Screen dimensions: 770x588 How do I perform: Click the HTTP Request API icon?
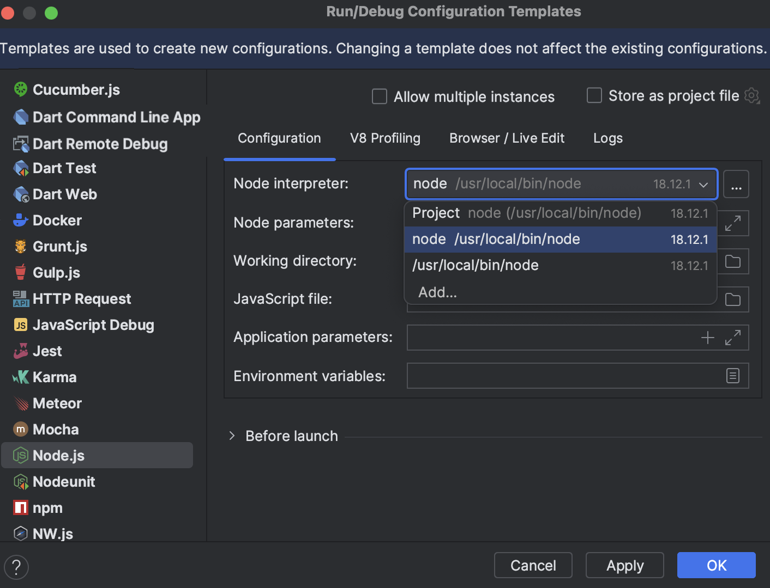tap(21, 299)
